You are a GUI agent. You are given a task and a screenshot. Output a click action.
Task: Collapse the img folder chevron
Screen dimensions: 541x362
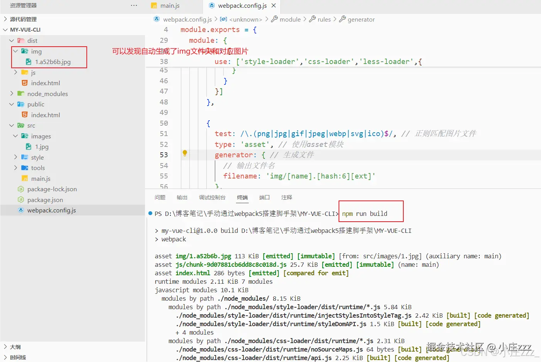15,51
